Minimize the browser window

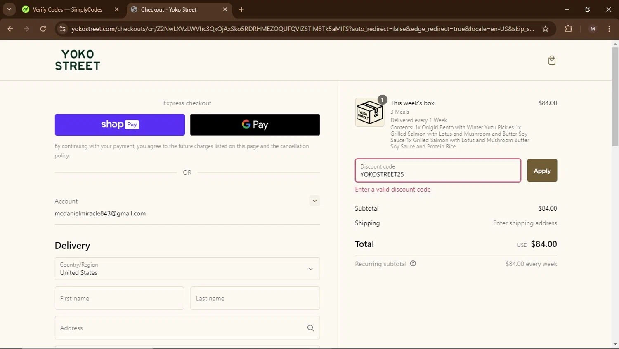coord(567,9)
